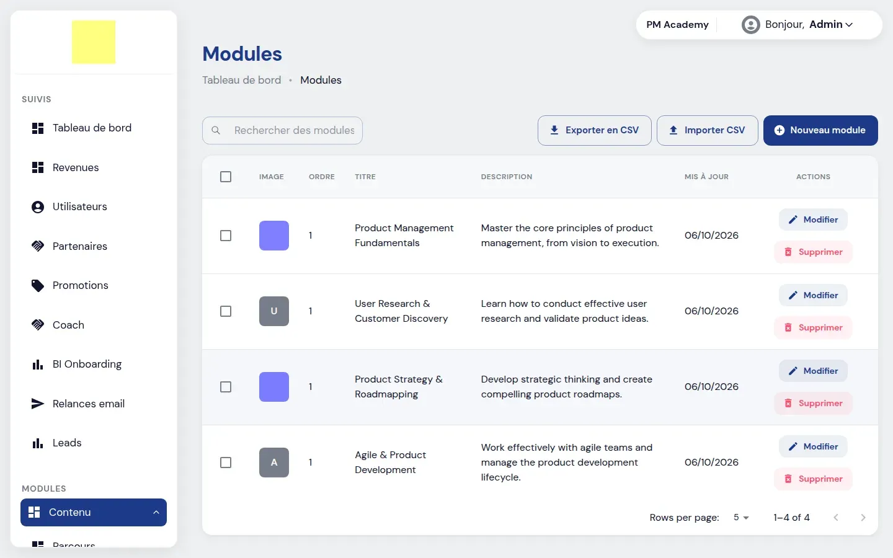Open the Leads sidebar page
Viewport: 893px width, 558px height.
pyautogui.click(x=94, y=443)
